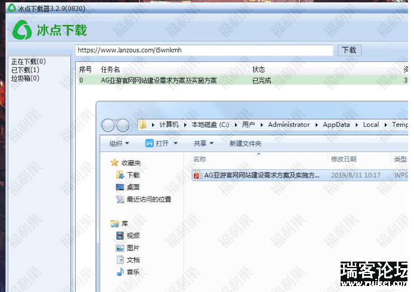This screenshot has width=414, height=292.
Task: Open the 音乐 library
Action: coord(133,272)
